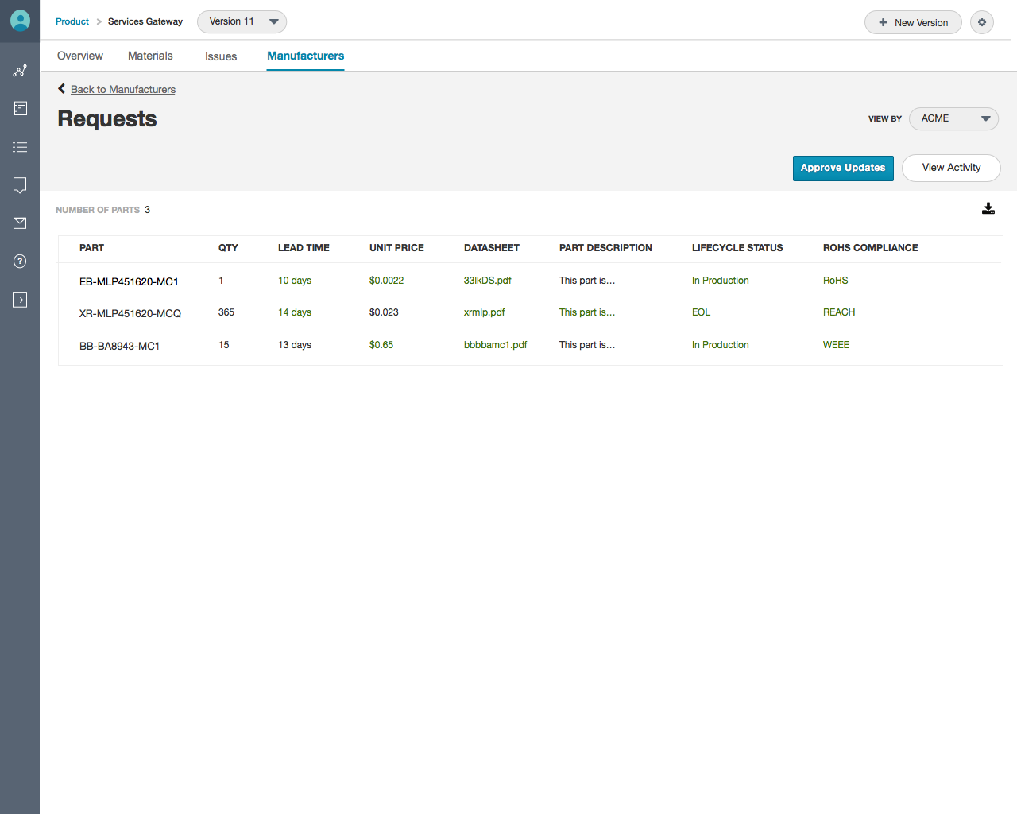Expand the sidebar with the panel icon
Screen dimensions: 1017x814
(x=20, y=300)
